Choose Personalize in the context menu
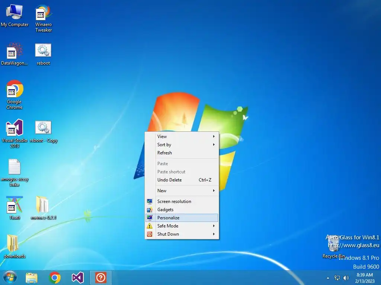 click(x=182, y=217)
